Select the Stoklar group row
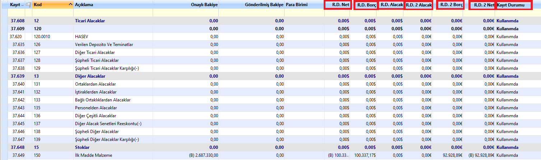Viewport: 541px width, 160px height. click(82, 147)
